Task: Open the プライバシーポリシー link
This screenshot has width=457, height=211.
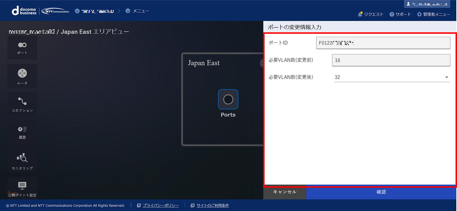Action: tap(160, 205)
